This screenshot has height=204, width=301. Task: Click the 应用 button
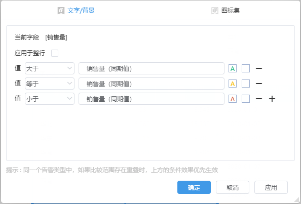click(271, 187)
